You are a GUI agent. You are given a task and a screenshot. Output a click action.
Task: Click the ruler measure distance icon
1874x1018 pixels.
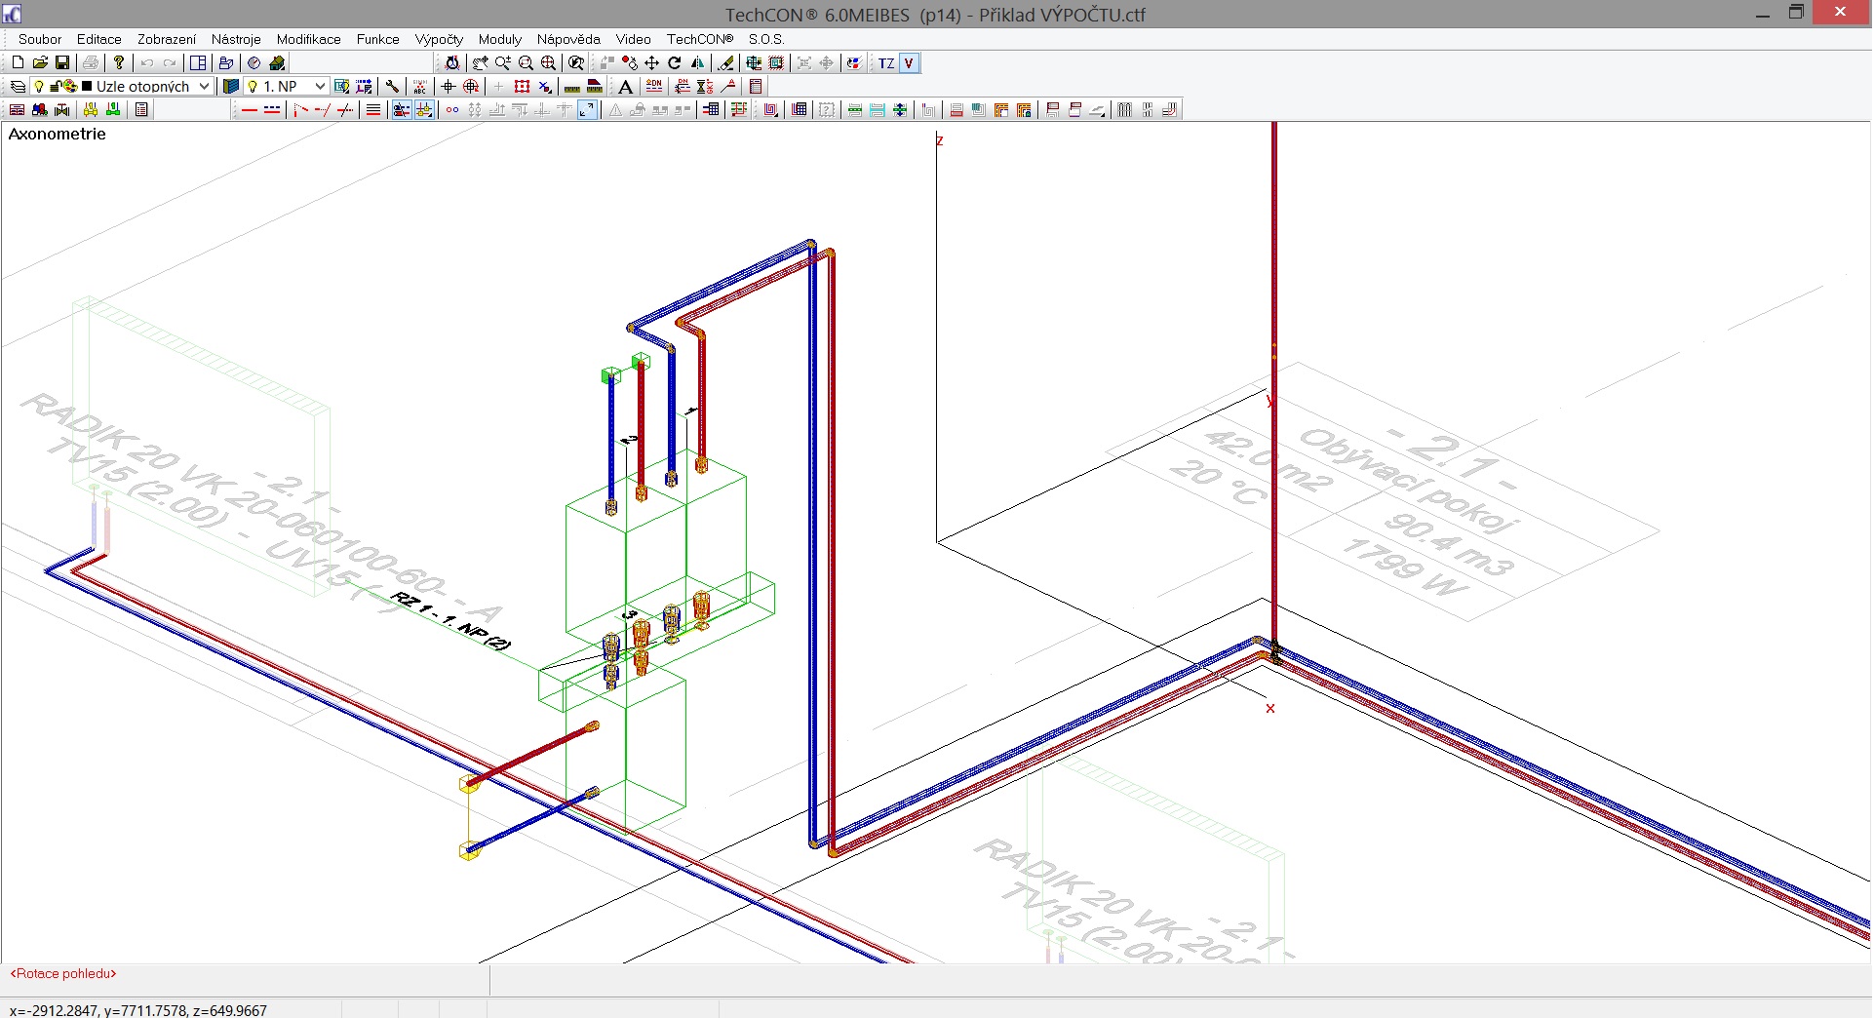click(572, 87)
